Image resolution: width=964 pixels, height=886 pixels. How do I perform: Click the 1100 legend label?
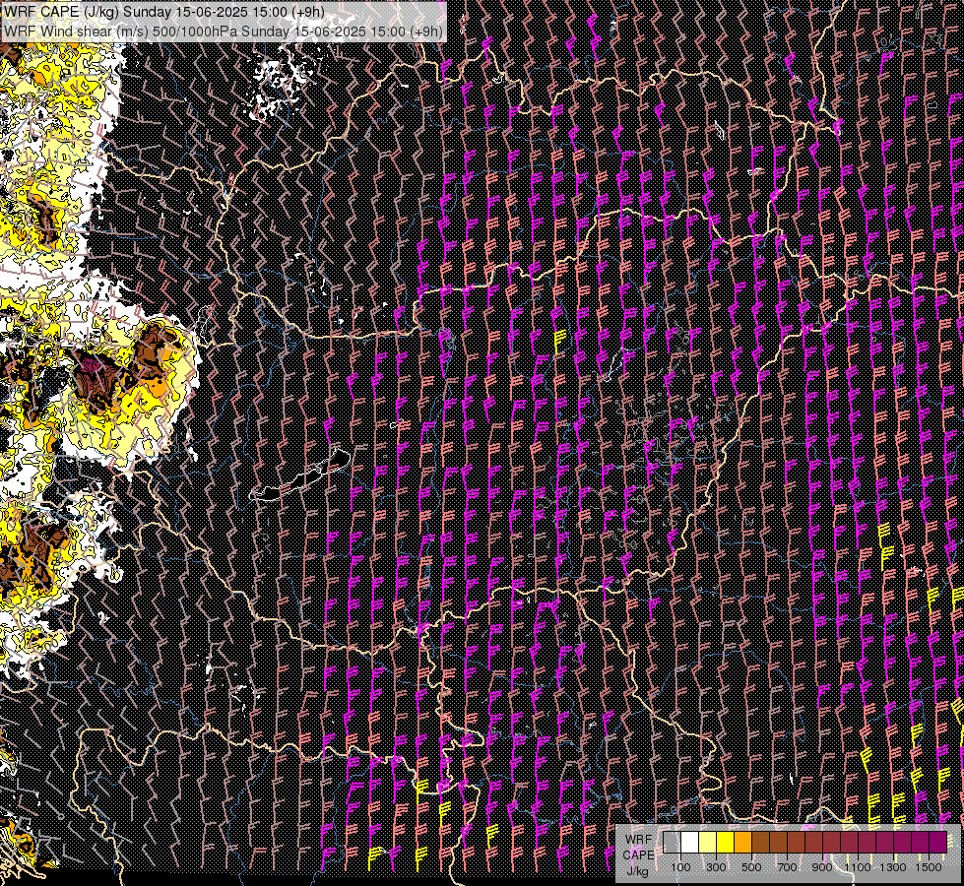click(858, 867)
